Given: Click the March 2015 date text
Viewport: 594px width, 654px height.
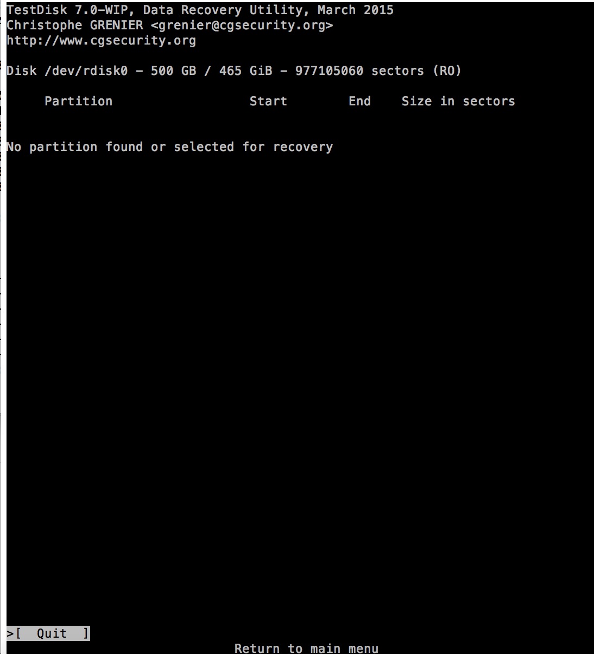Looking at the screenshot, I should (x=356, y=10).
